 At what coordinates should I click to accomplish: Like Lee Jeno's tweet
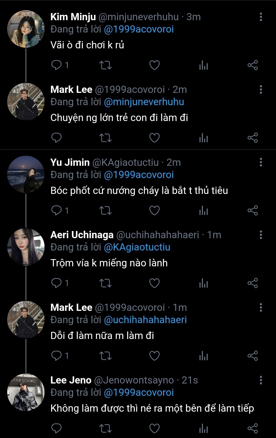[154, 428]
